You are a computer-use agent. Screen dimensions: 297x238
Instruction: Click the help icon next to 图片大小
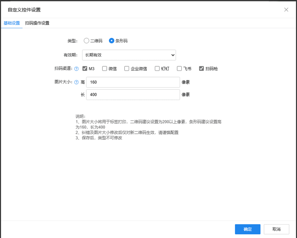pyautogui.click(x=76, y=82)
